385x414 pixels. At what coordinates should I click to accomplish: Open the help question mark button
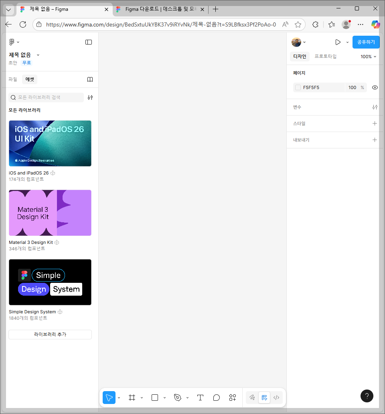click(x=367, y=396)
